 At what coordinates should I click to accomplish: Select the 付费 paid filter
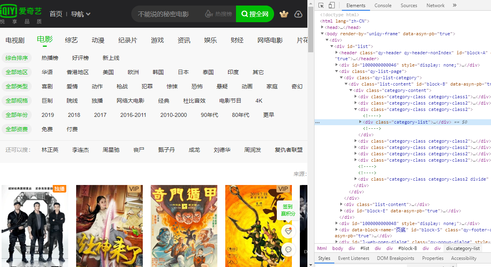[x=72, y=129]
